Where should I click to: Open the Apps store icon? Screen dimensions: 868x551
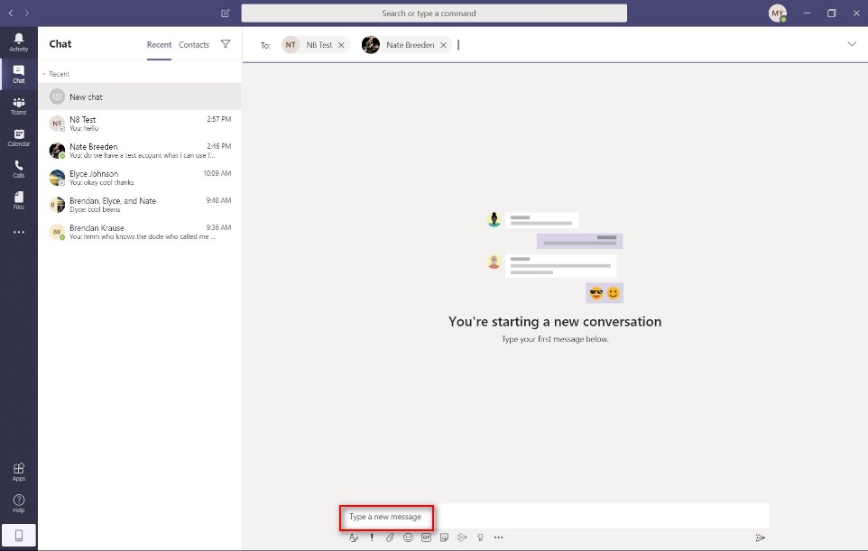pos(19,472)
